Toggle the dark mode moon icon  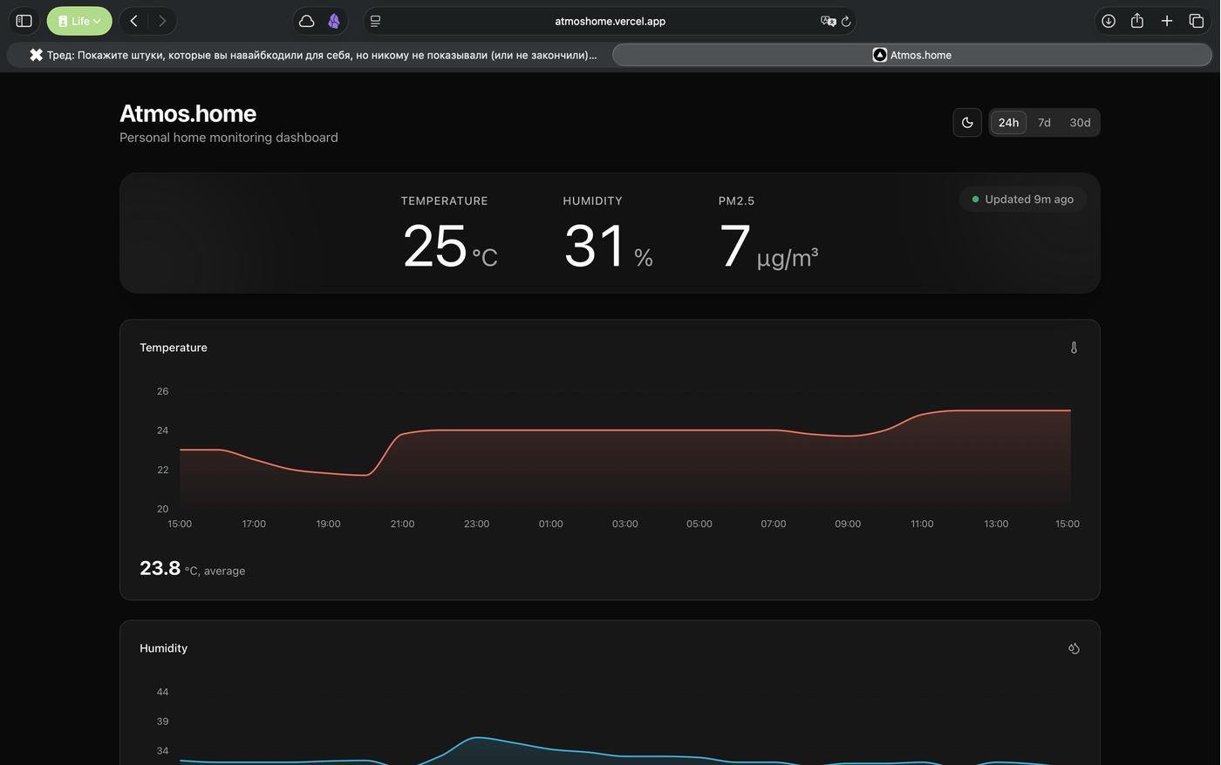[x=967, y=123]
